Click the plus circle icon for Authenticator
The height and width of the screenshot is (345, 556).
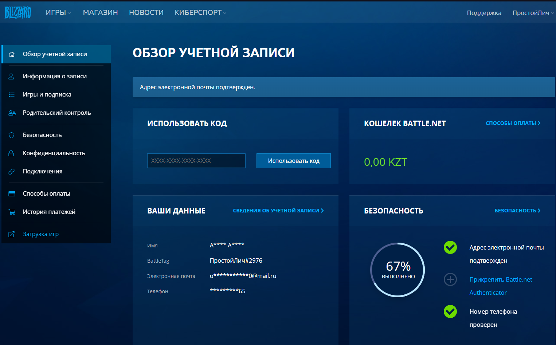[x=450, y=279]
